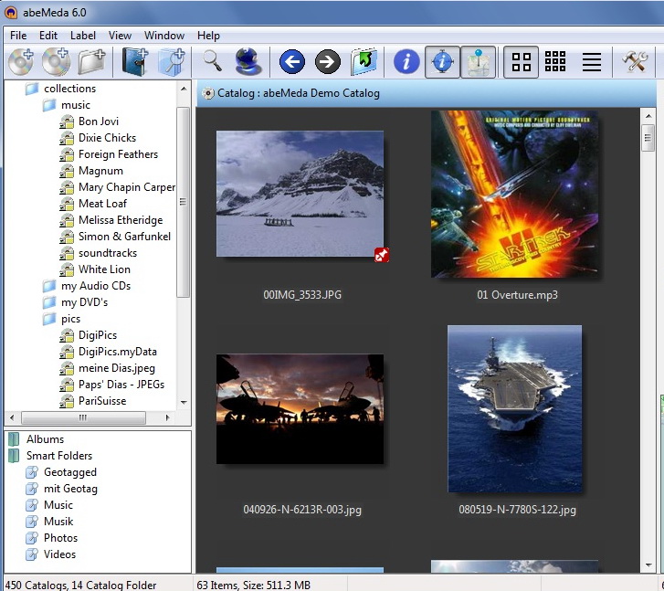The width and height of the screenshot is (664, 591).
Task: Click the add folder toolbar icon
Action: pyautogui.click(x=91, y=62)
